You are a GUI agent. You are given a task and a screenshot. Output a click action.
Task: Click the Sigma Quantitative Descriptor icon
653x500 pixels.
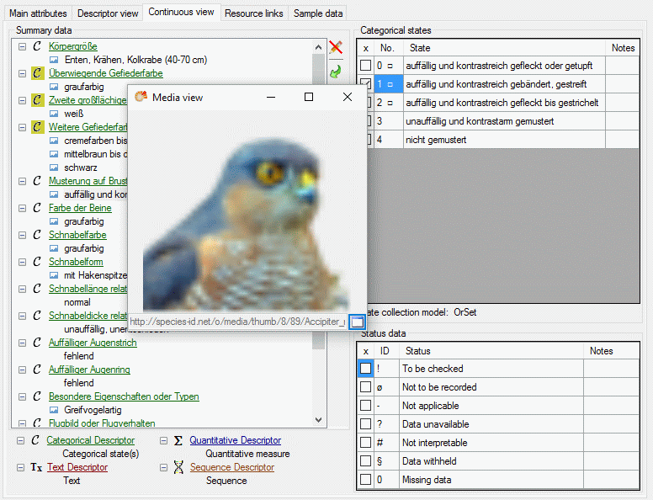178,440
